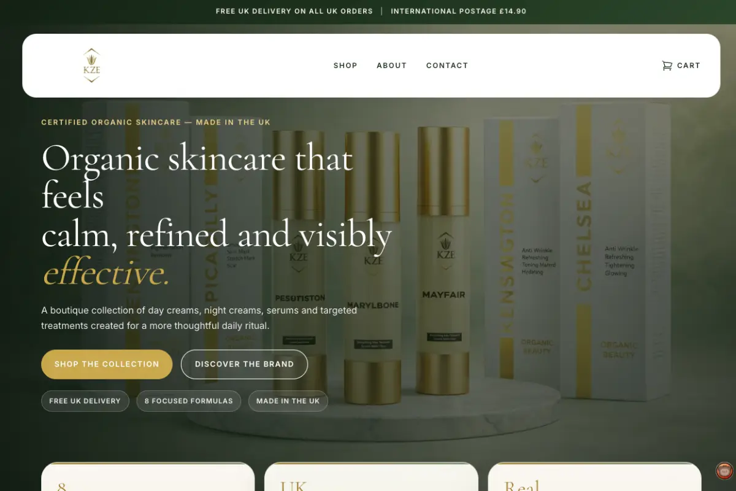Open the ABOUT page
736x491 pixels.
(x=391, y=66)
